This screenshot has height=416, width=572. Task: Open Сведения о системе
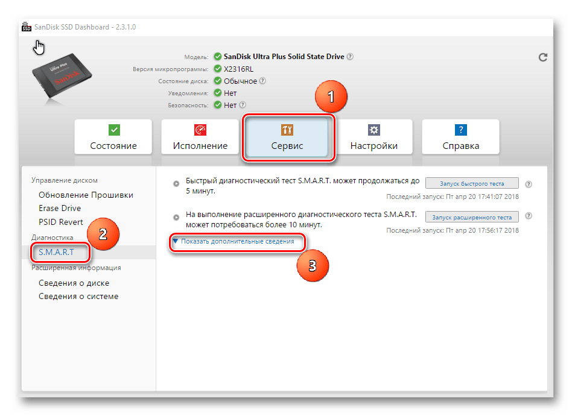click(78, 297)
